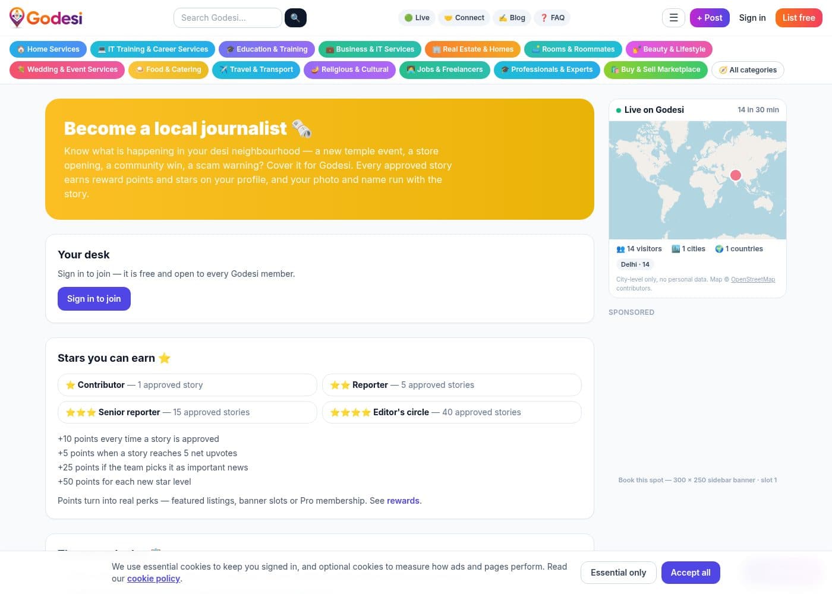Select Religious & Cultural category
Viewport: 832px width, 594px height.
click(x=349, y=69)
